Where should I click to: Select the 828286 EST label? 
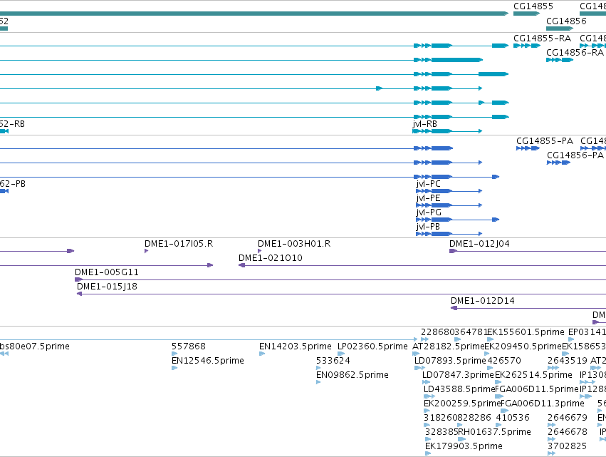point(474,418)
